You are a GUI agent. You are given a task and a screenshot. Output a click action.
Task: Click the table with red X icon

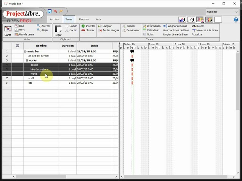click(x=200, y=20)
